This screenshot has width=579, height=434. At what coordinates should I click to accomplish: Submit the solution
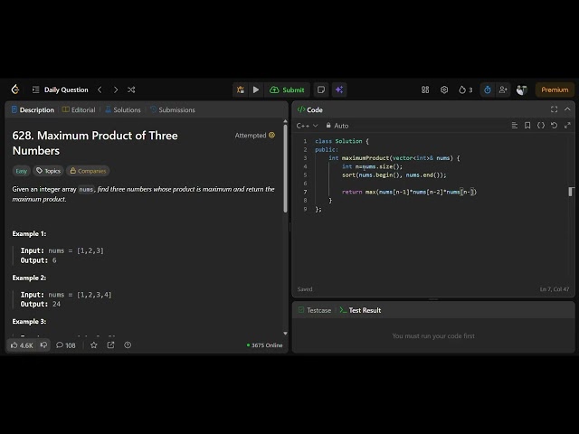tap(287, 90)
